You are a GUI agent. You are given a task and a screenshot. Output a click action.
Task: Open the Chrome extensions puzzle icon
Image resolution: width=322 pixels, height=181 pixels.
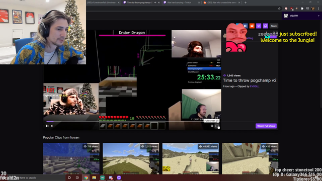click(x=302, y=9)
